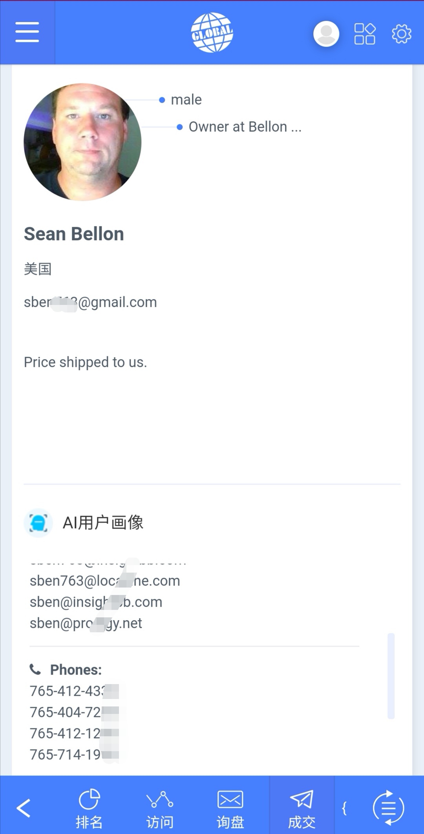
Task: Go back with the left arrow
Action: click(x=24, y=808)
